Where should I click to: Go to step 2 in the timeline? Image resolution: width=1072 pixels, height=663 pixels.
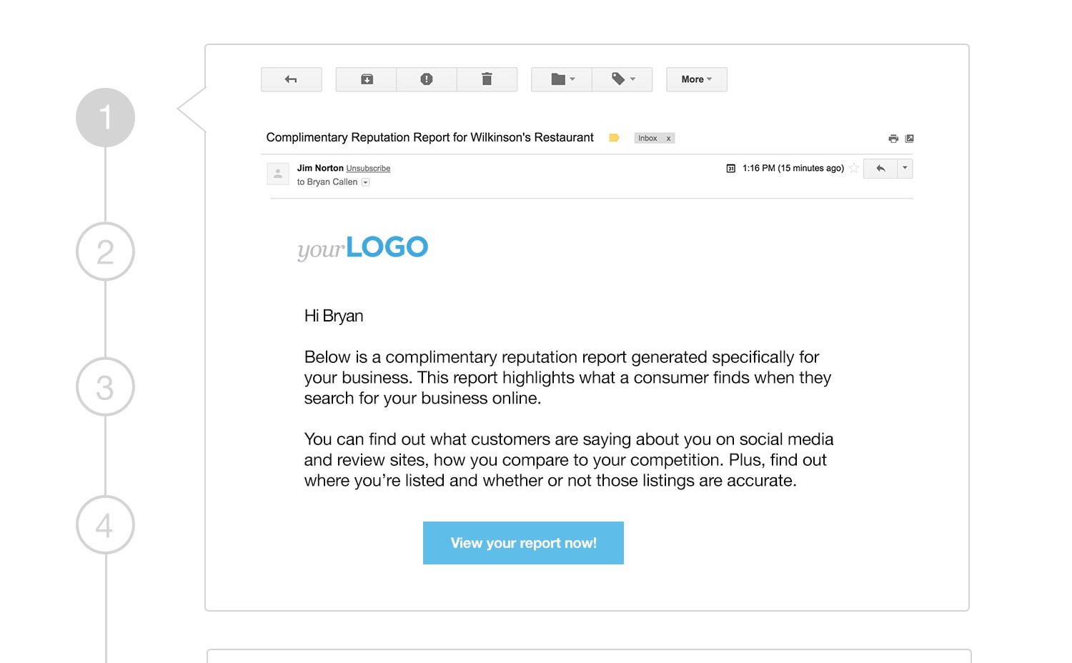point(105,251)
